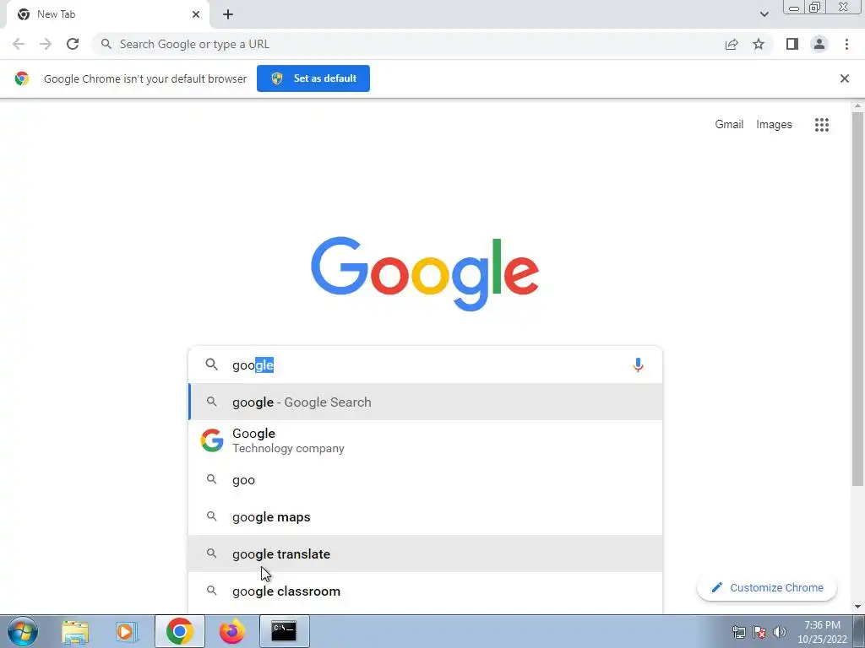865x648 pixels.
Task: Click the browser forward arrow
Action: pos(46,44)
